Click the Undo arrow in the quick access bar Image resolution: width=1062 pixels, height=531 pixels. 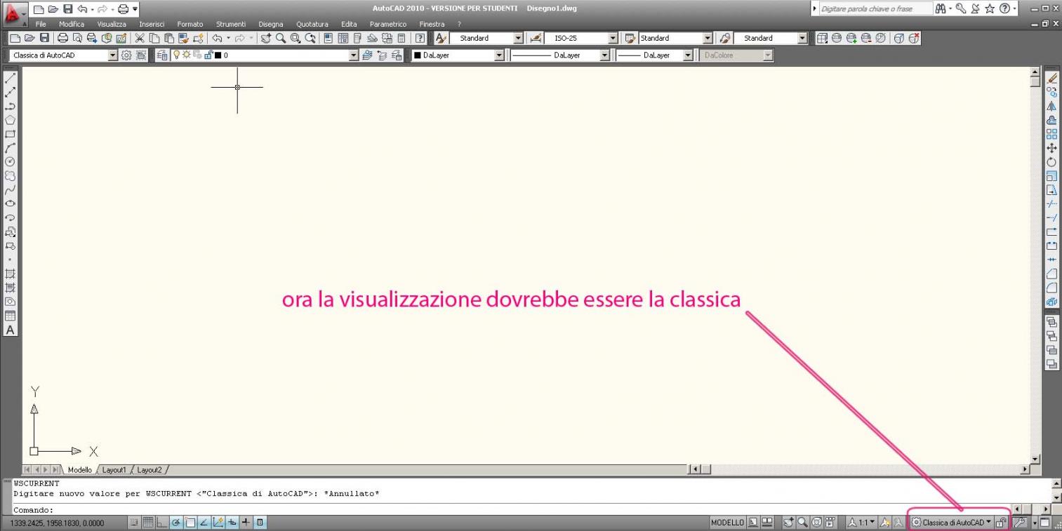(x=81, y=9)
